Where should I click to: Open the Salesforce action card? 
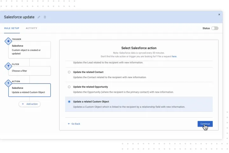[30, 90]
